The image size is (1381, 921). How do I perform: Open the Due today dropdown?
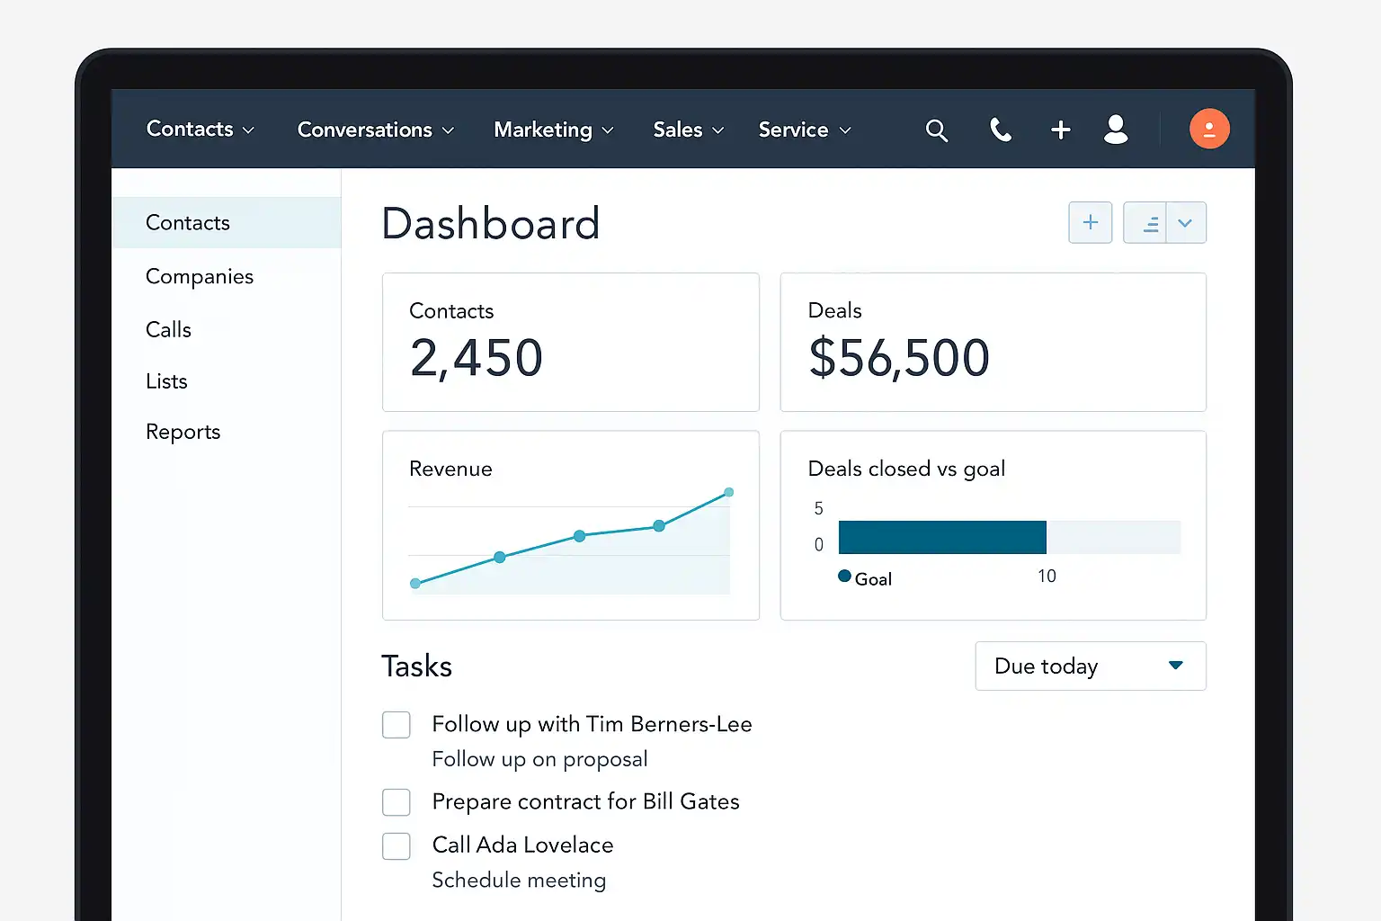tap(1090, 666)
